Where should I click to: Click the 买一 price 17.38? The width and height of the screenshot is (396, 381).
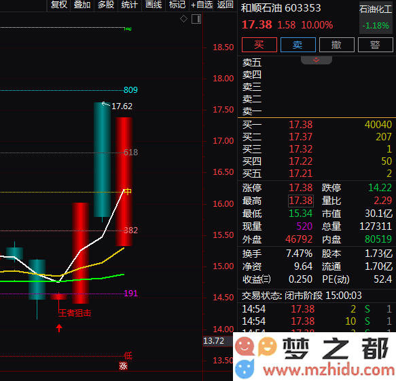(x=300, y=125)
